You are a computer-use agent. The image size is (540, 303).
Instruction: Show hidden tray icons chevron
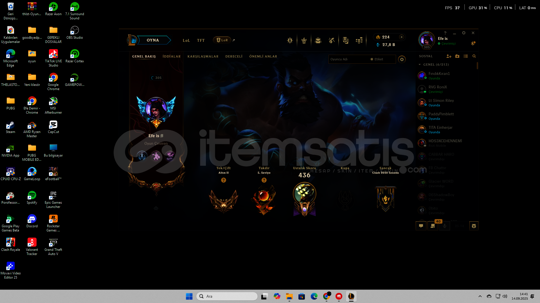(480, 296)
